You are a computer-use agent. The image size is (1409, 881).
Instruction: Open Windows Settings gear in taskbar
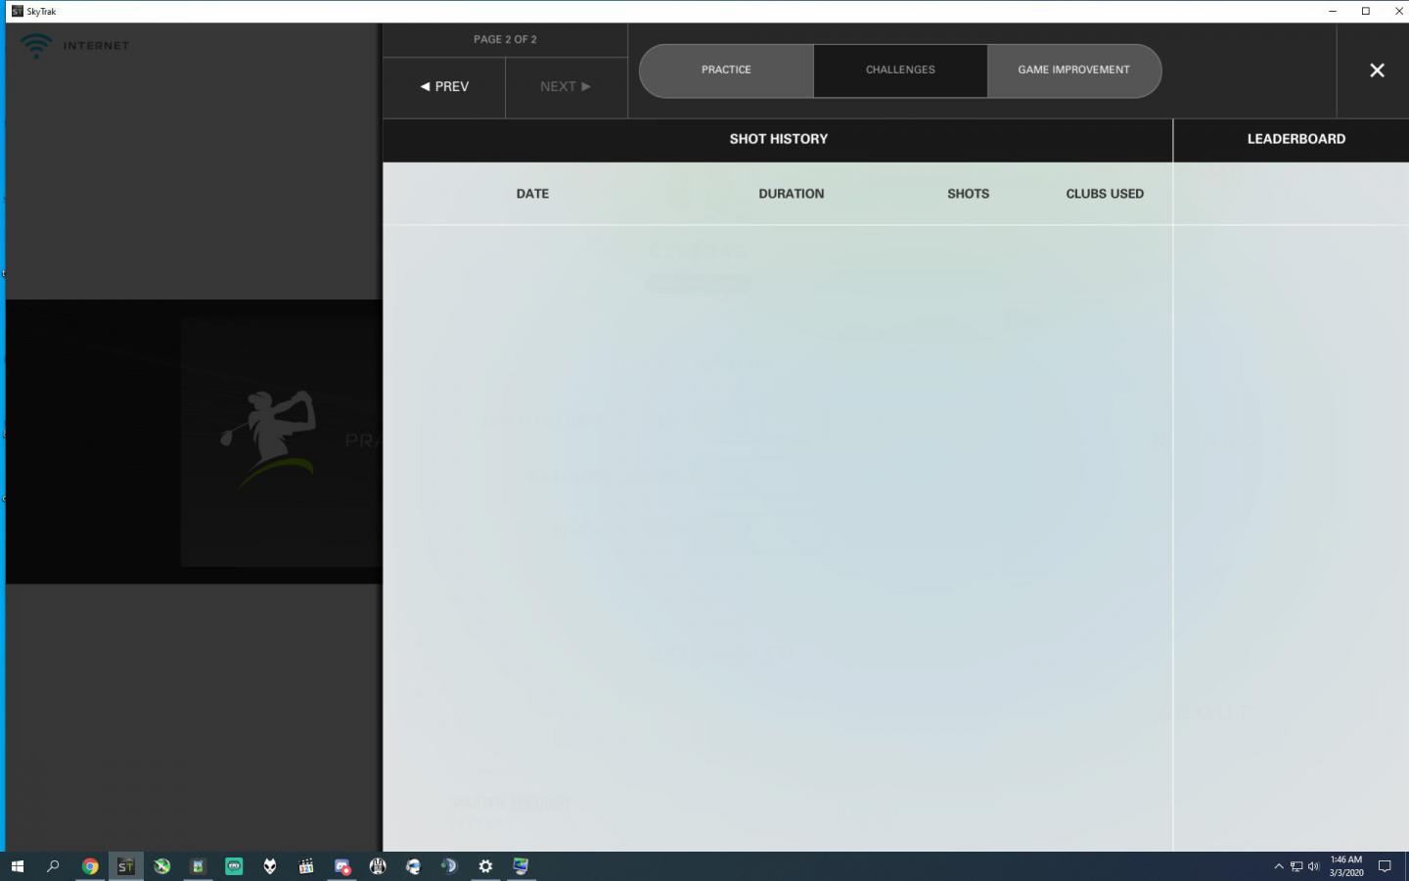point(485,866)
